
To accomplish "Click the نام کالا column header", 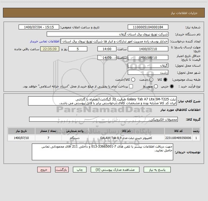I will pyautogui.click(x=126, y=131).
